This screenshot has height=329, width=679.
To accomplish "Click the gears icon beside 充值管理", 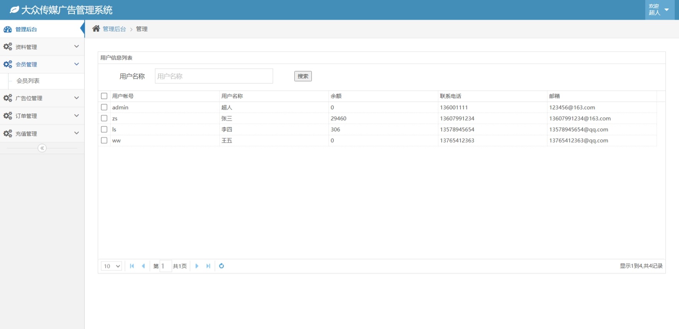I will tap(7, 134).
